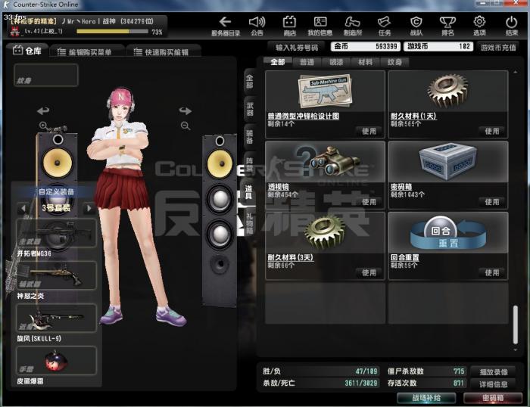This screenshot has height=407, width=530.
Task: Click the X-ray goggles (透视镜) item image
Action: (x=329, y=162)
